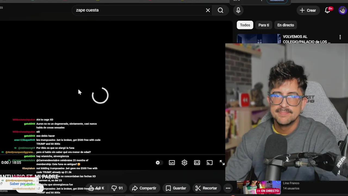This screenshot has width=348, height=196.
Task: Click chat username @robinsong69
Action: (27, 148)
